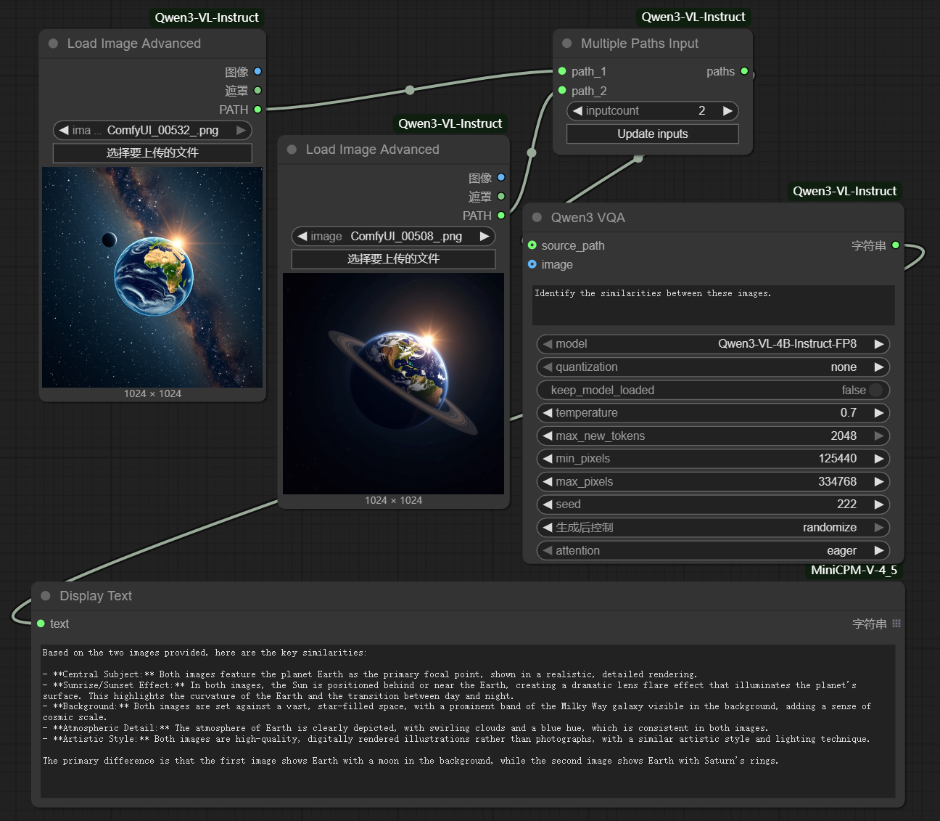The width and height of the screenshot is (940, 821).
Task: Click the path_2 input port
Action: point(562,90)
